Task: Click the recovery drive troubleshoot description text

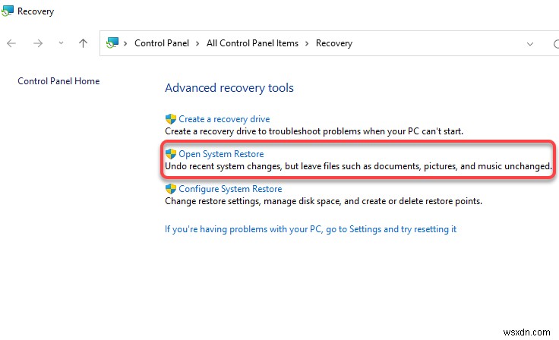Action: pyautogui.click(x=314, y=131)
